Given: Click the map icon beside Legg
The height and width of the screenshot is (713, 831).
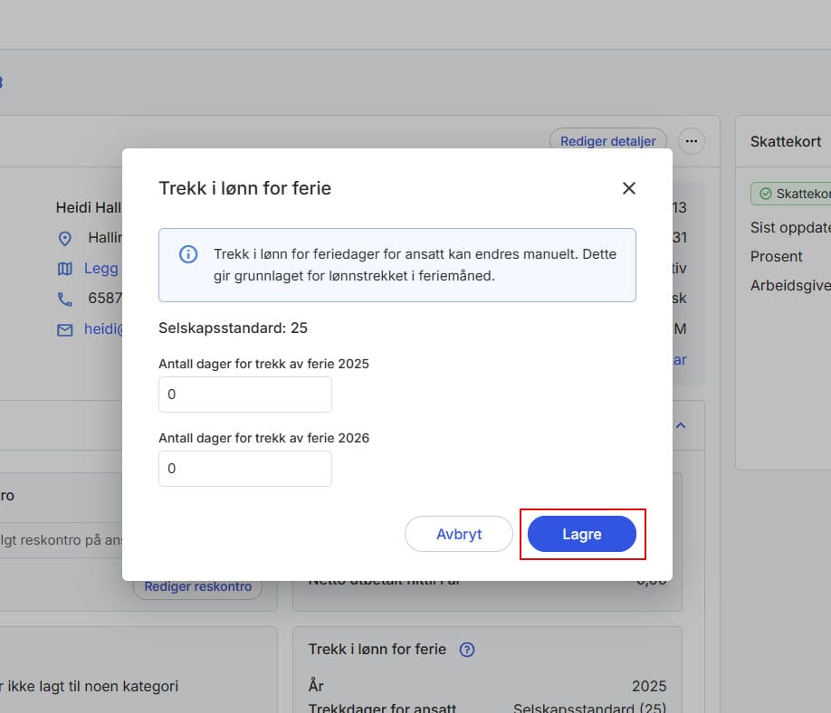Looking at the screenshot, I should (64, 269).
